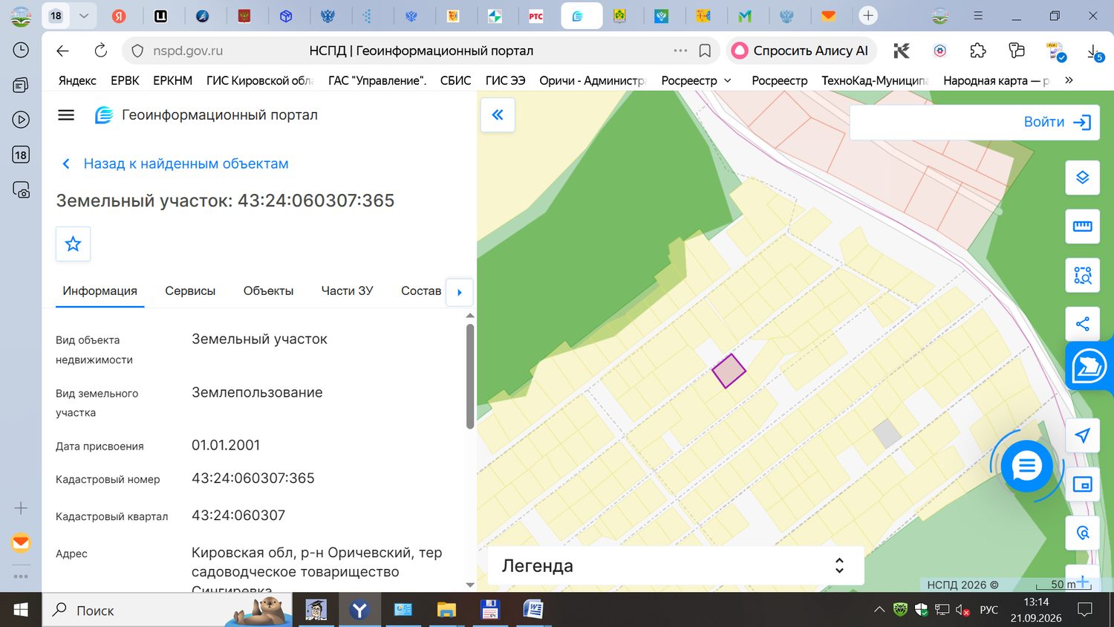Open the Части ЗУ tab
Image resolution: width=1114 pixels, height=627 pixels.
[347, 290]
